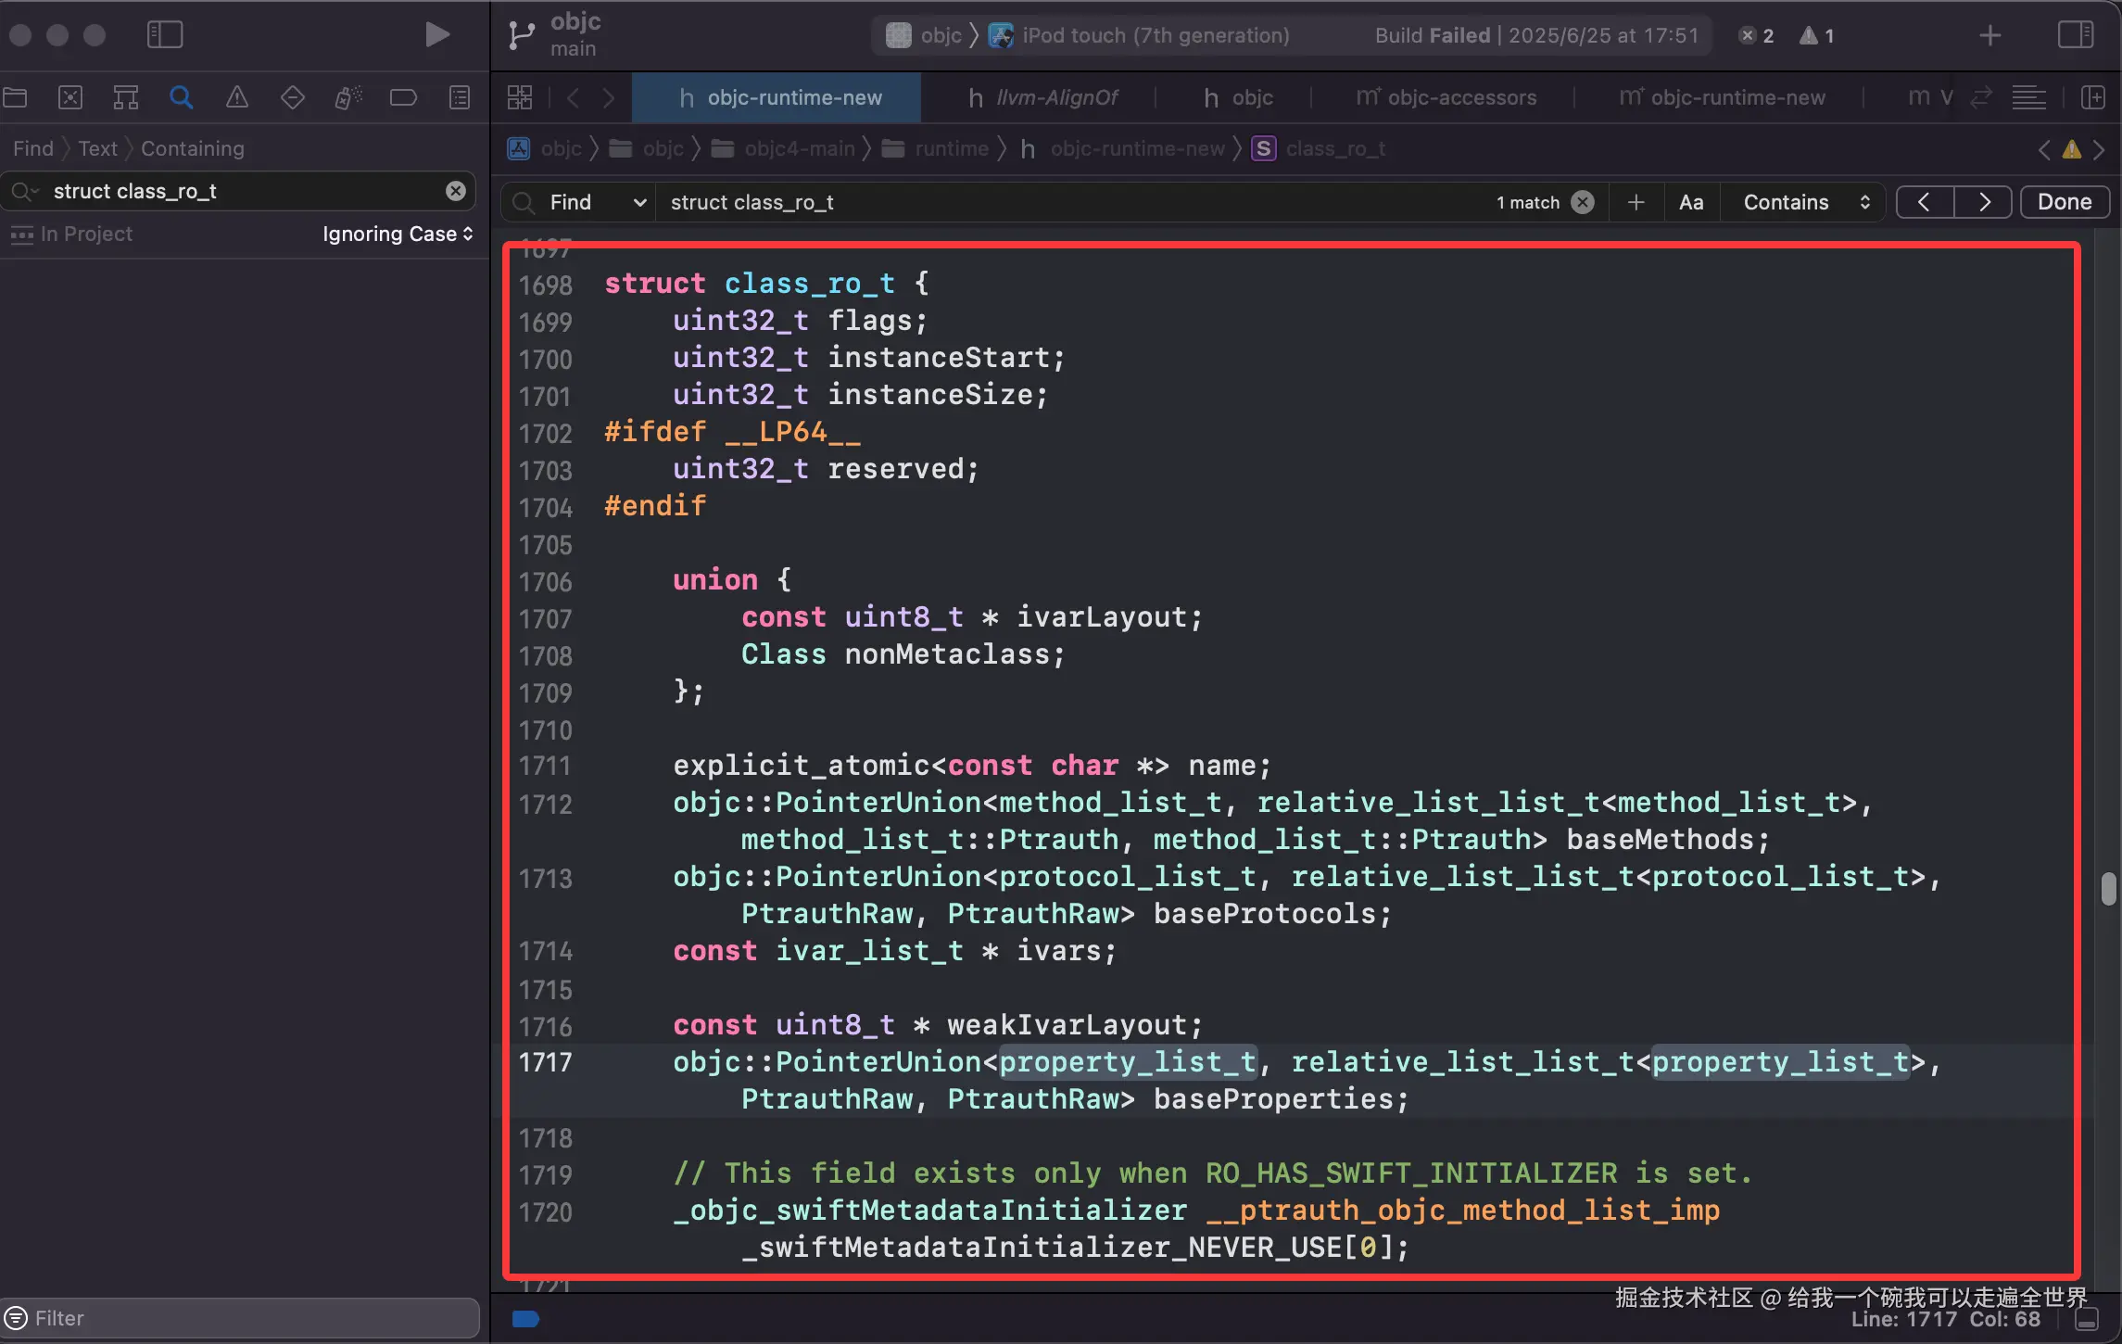Image resolution: width=2122 pixels, height=1344 pixels.
Task: Click the related items grid icon
Action: 520,97
